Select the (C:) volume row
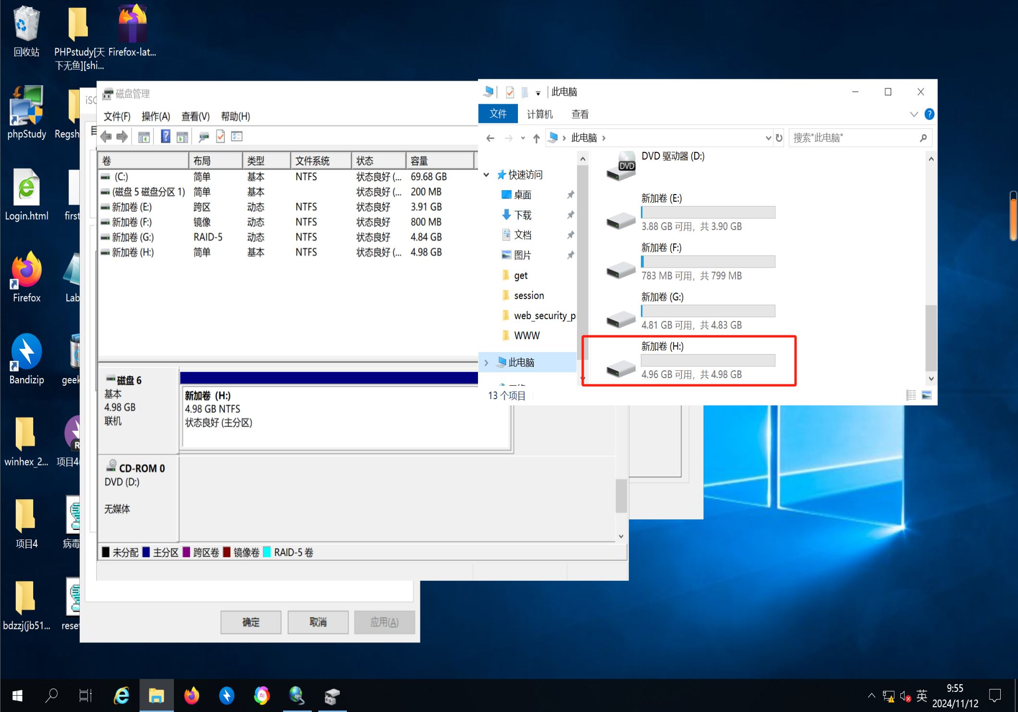This screenshot has height=712, width=1018. pos(287,177)
